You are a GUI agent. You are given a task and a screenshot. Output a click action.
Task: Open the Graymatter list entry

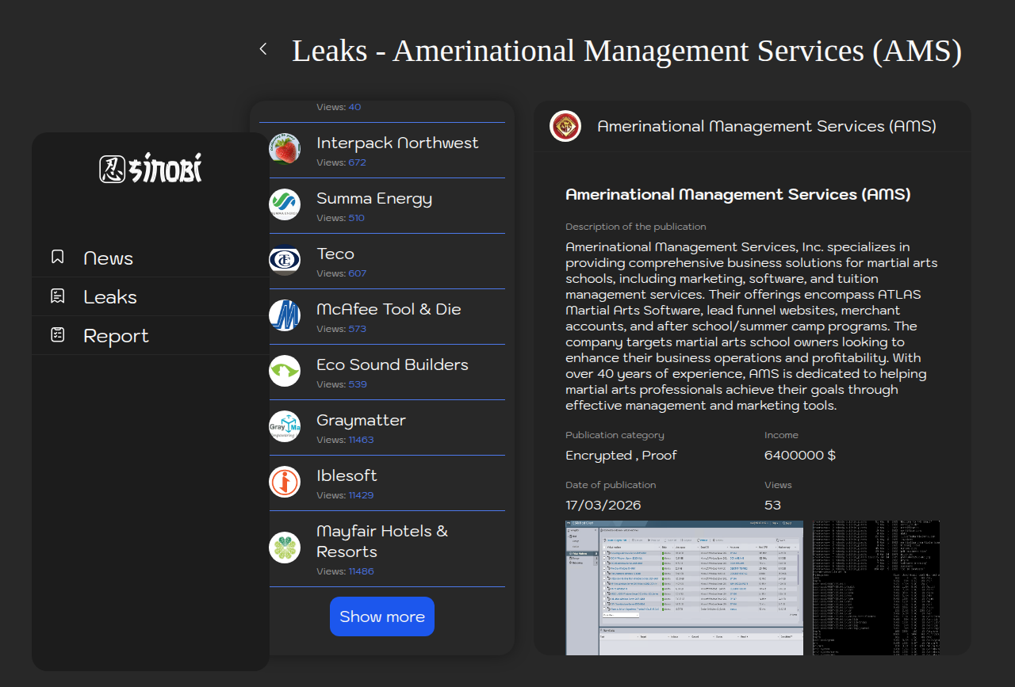(x=361, y=421)
